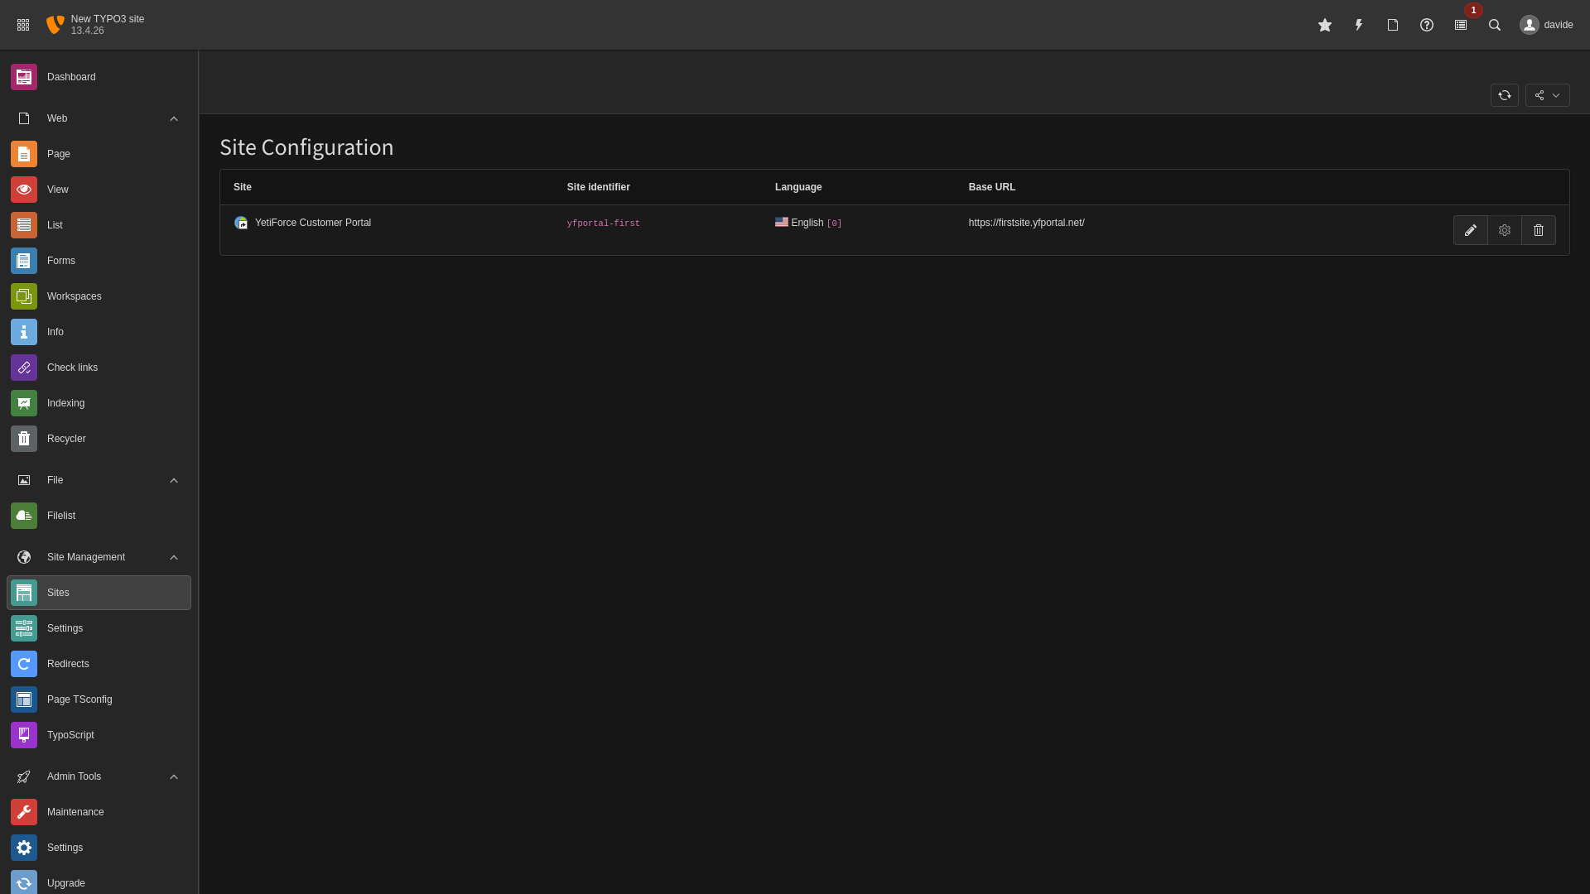Open the share dropdown button

pos(1546,95)
